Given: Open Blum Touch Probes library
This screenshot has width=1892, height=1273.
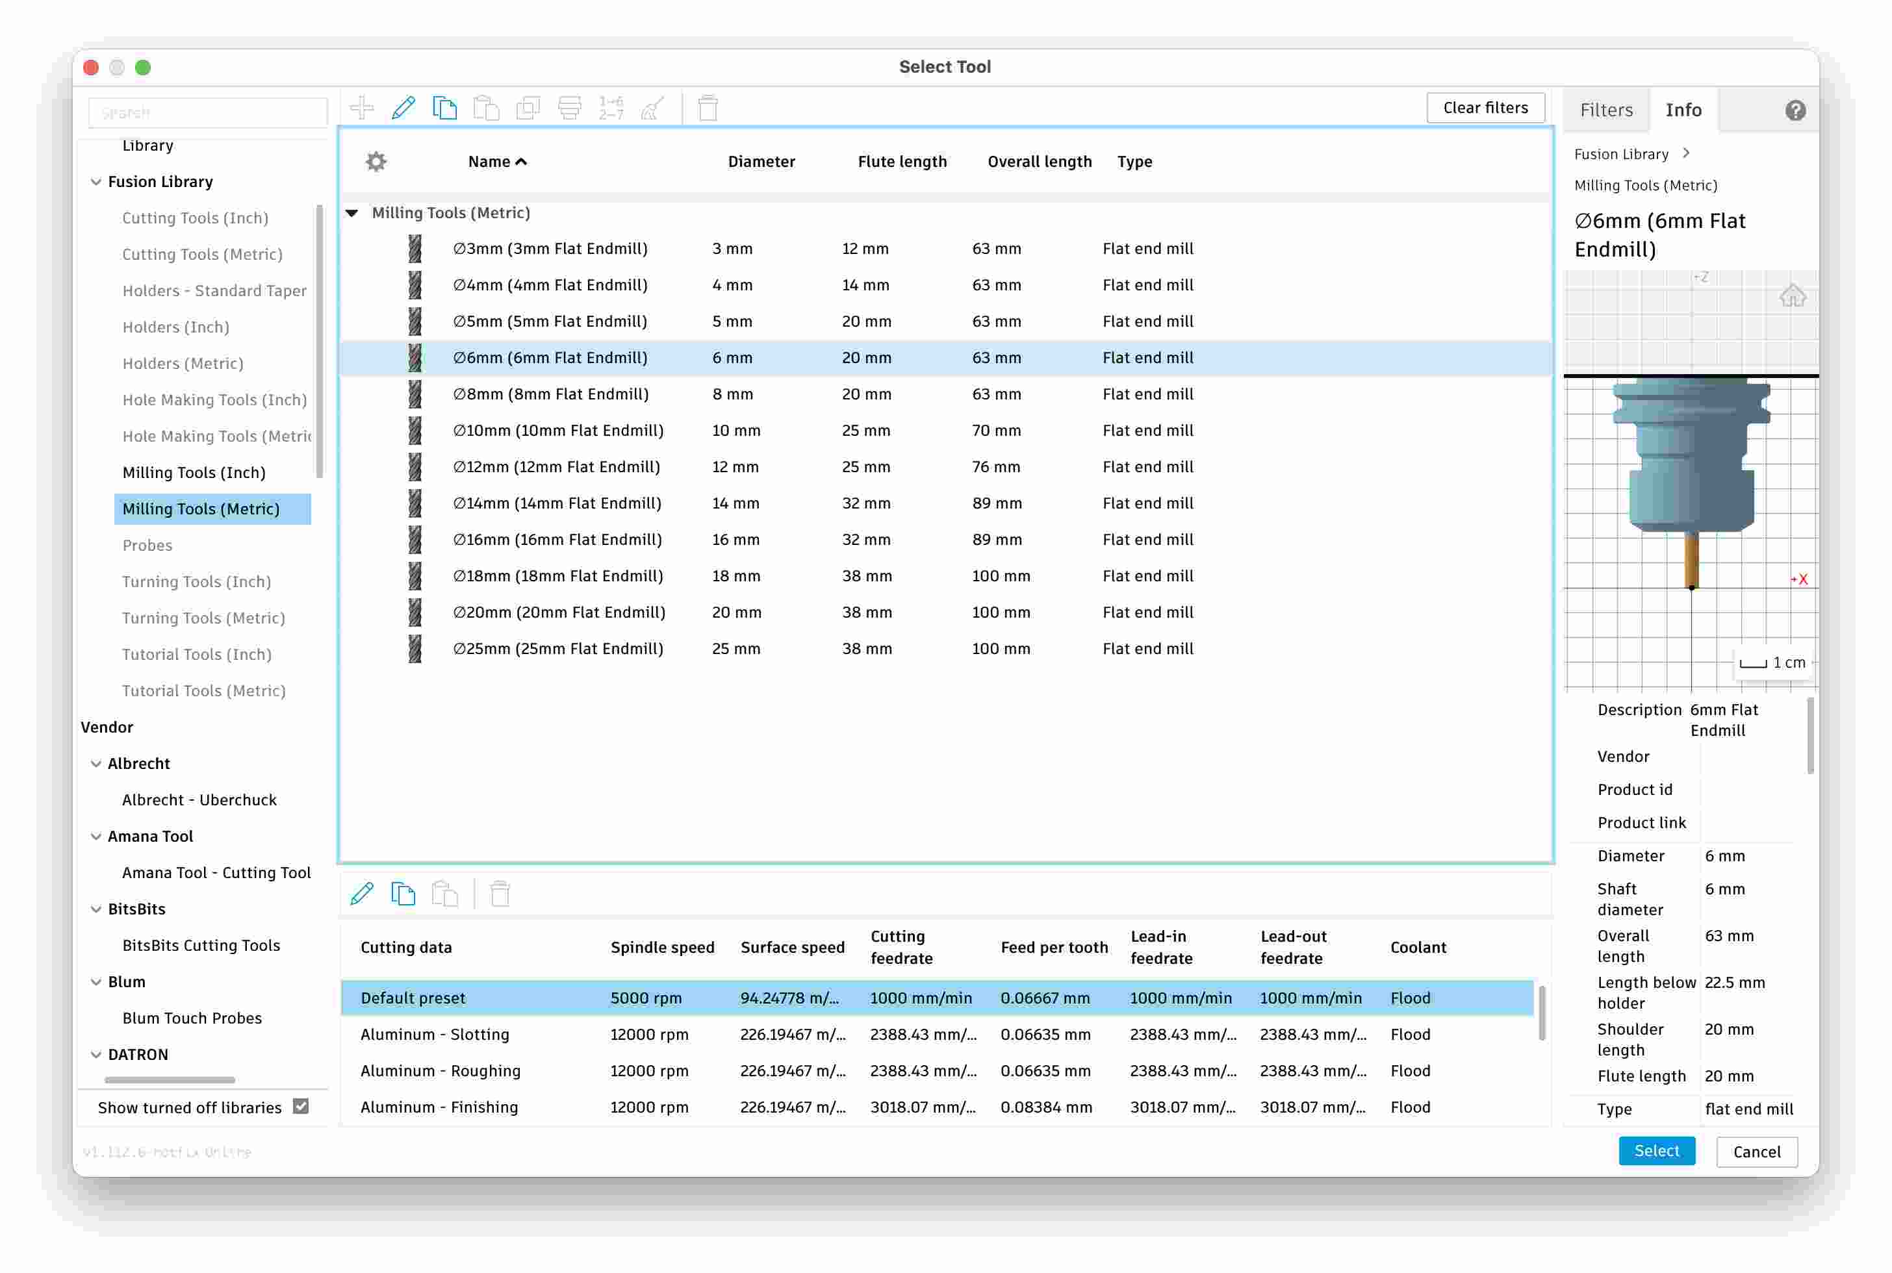Looking at the screenshot, I should pyautogui.click(x=192, y=1018).
